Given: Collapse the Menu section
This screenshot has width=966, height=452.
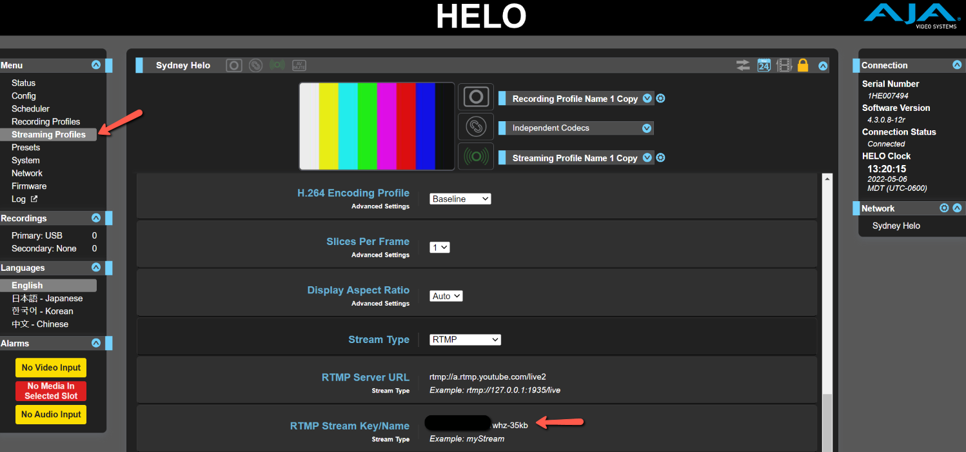Looking at the screenshot, I should (96, 65).
